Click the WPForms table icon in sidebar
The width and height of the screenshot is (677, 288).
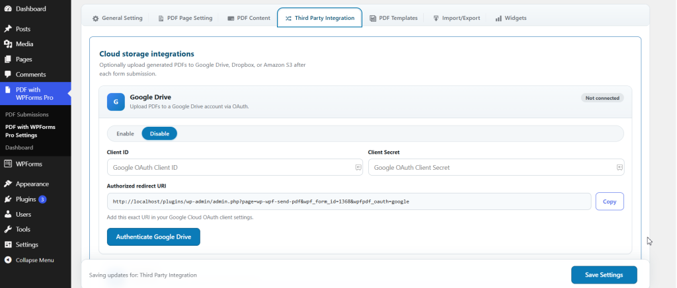click(8, 164)
